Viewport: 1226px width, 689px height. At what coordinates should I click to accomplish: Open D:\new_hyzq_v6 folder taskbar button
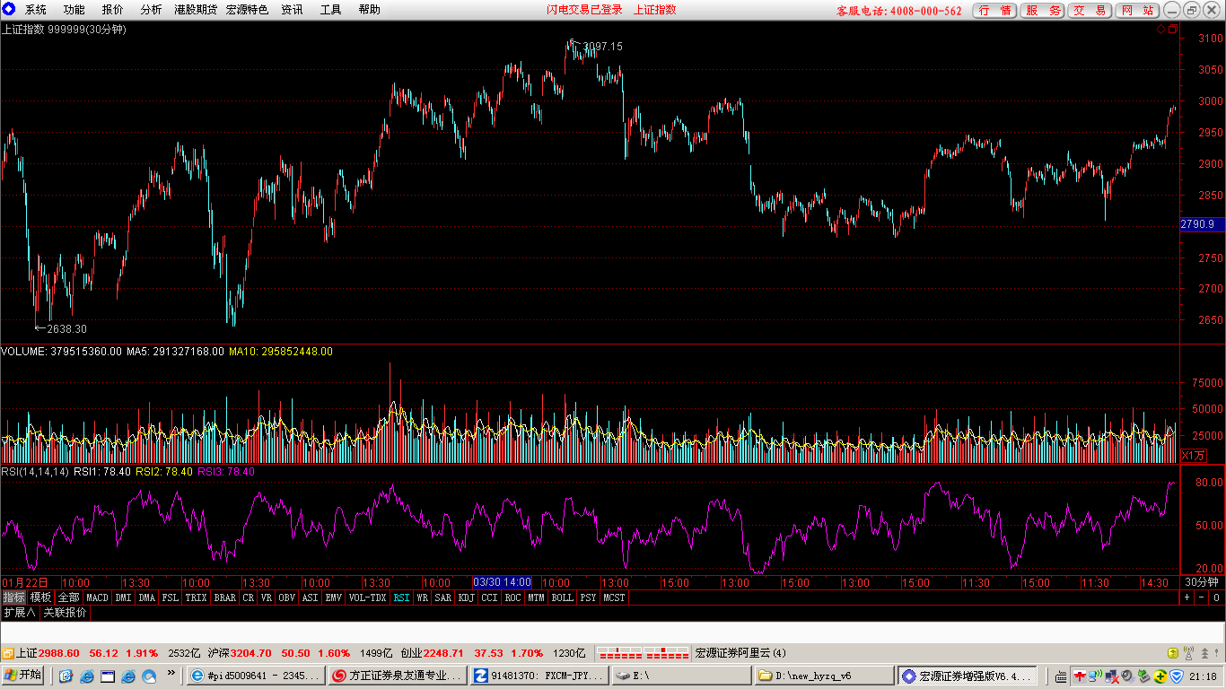coord(824,676)
